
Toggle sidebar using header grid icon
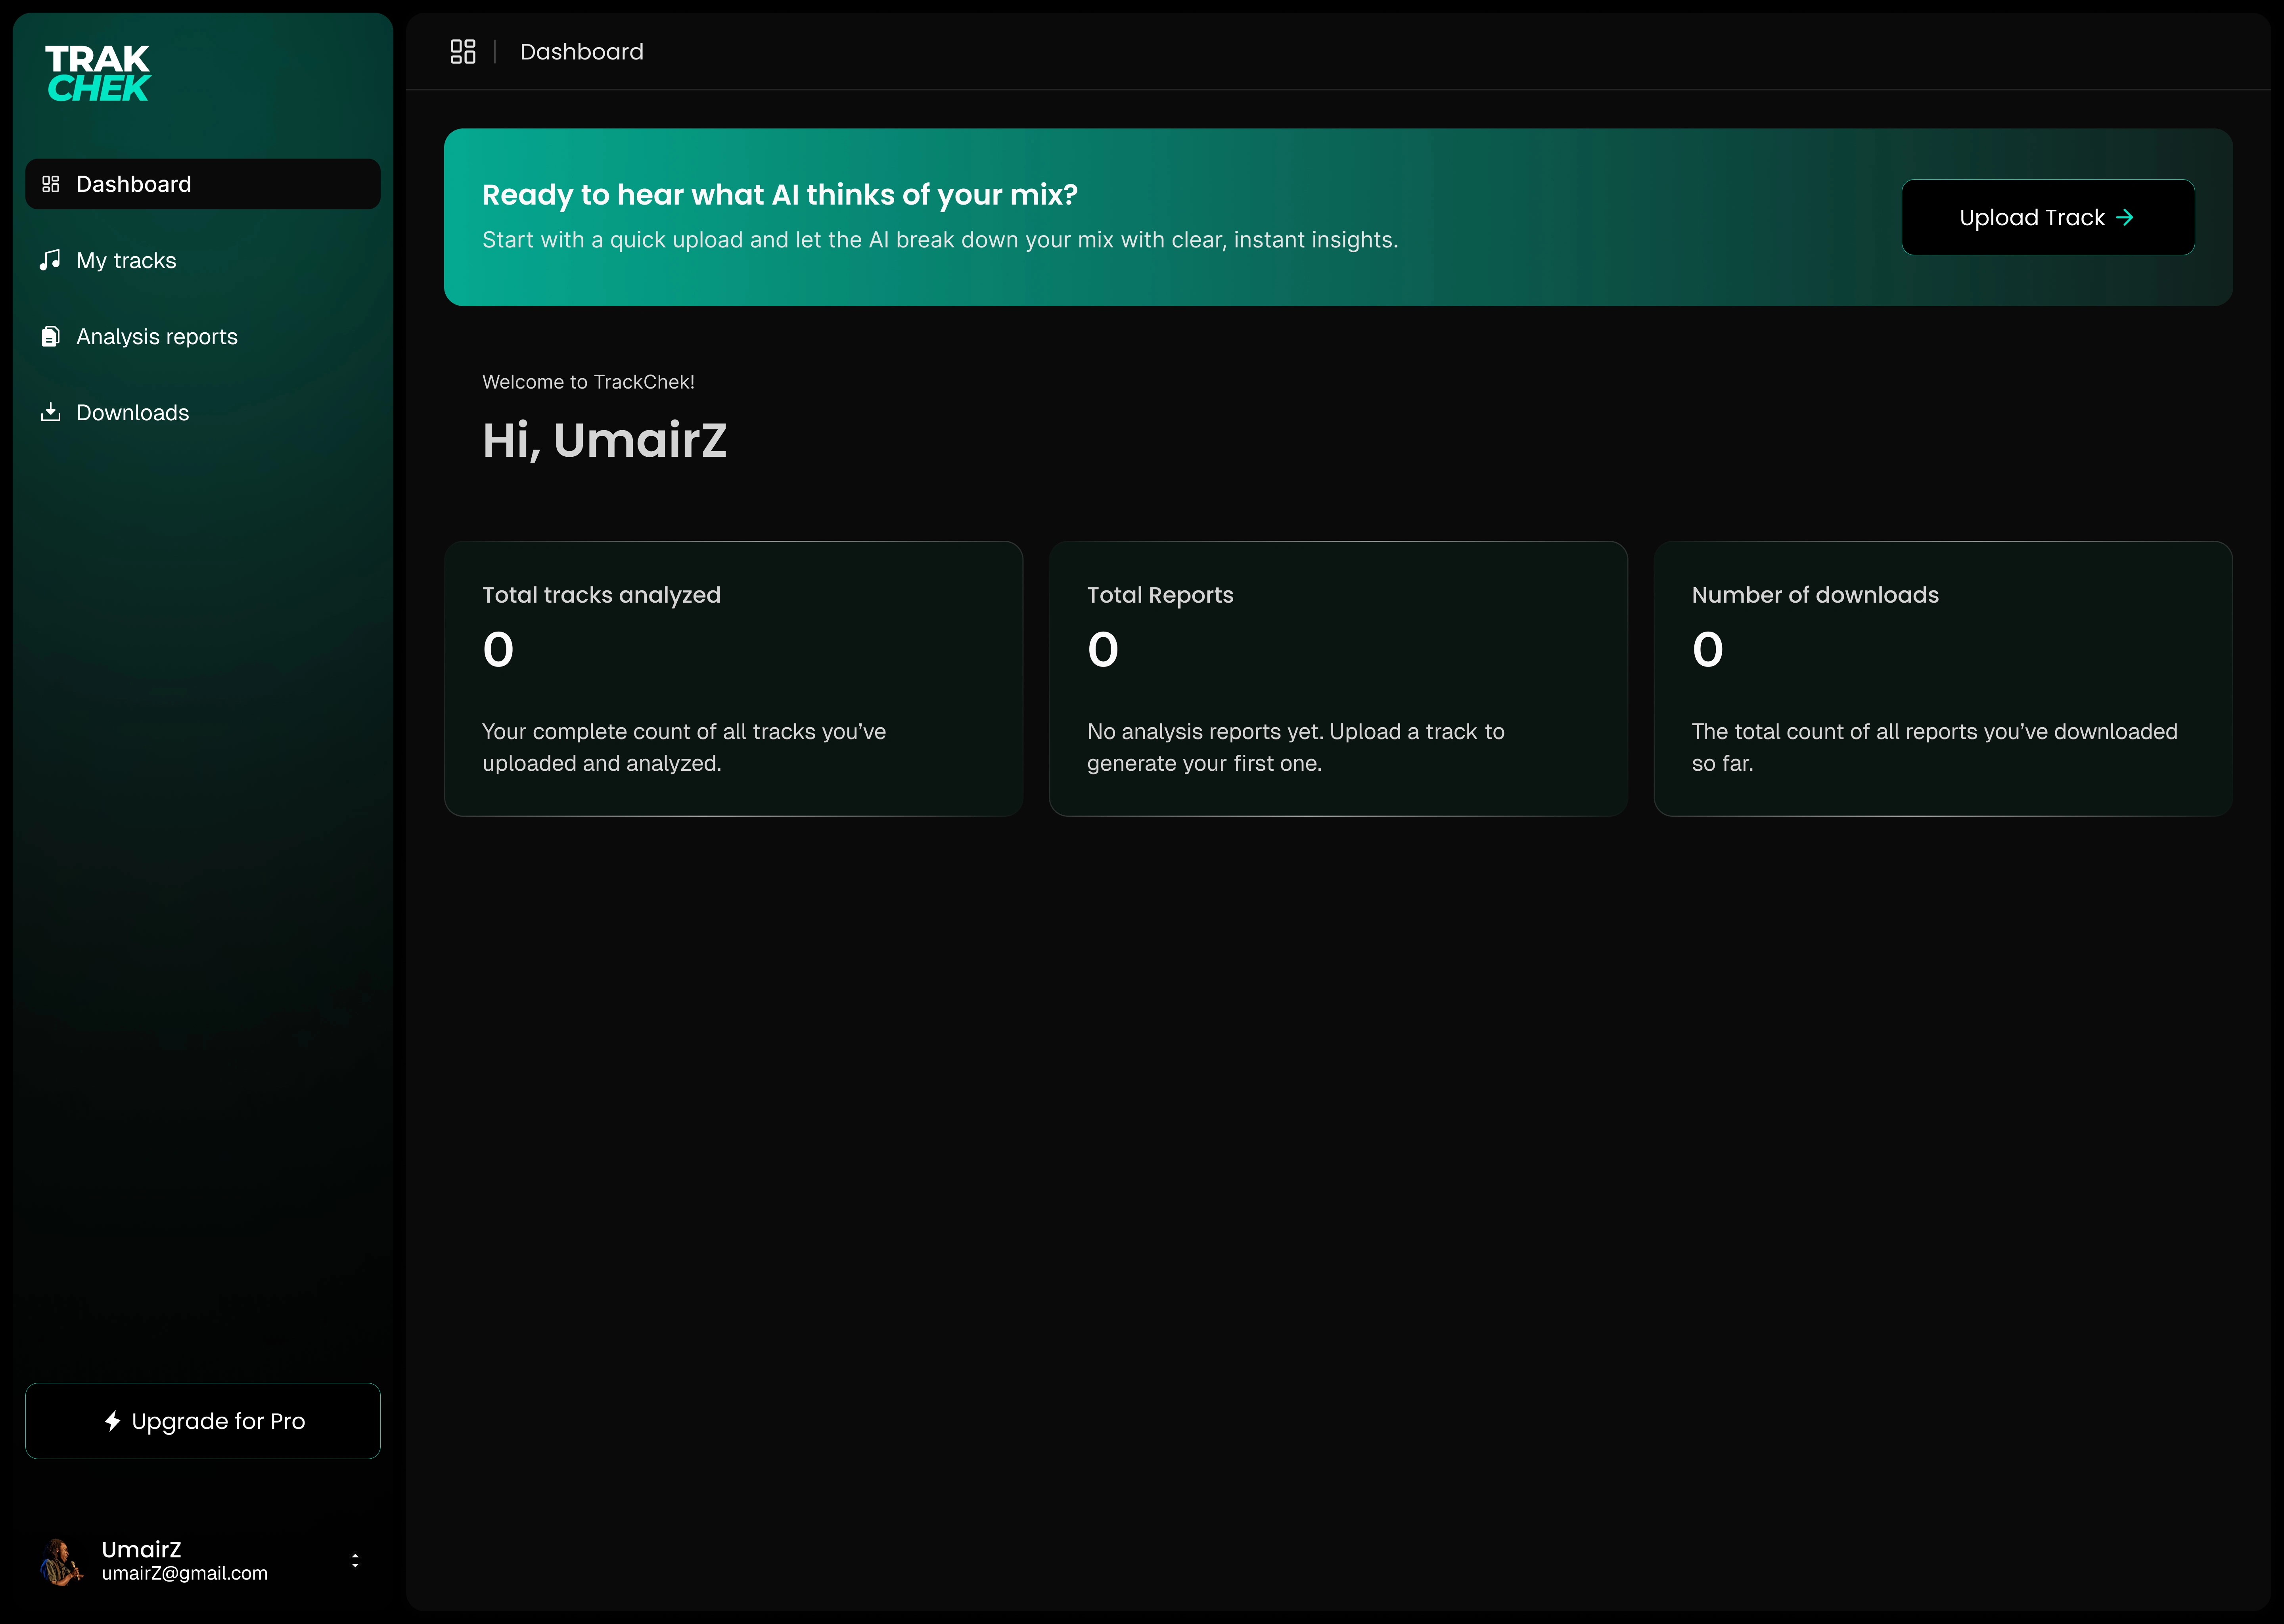pyautogui.click(x=463, y=52)
